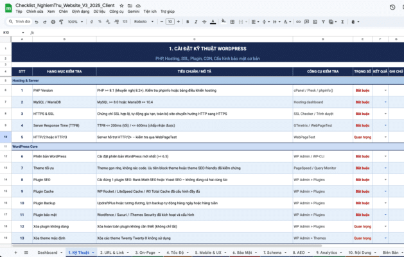Open the 100% zoom dropdown
The height and width of the screenshot is (257, 404).
point(75,22)
